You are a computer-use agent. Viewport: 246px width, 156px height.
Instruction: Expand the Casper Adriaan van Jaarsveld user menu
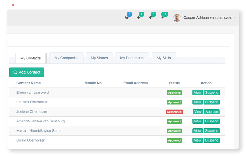coord(209,18)
